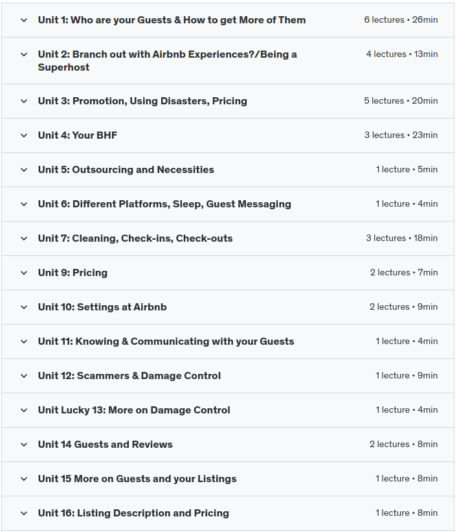This screenshot has height=532, width=459.
Task: Expand chevron icon of Unit 7 Cleaning
Action: click(24, 238)
